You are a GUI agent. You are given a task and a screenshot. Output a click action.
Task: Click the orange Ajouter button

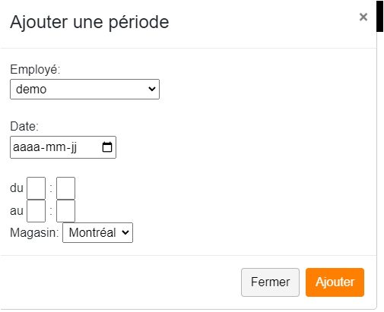click(x=335, y=282)
